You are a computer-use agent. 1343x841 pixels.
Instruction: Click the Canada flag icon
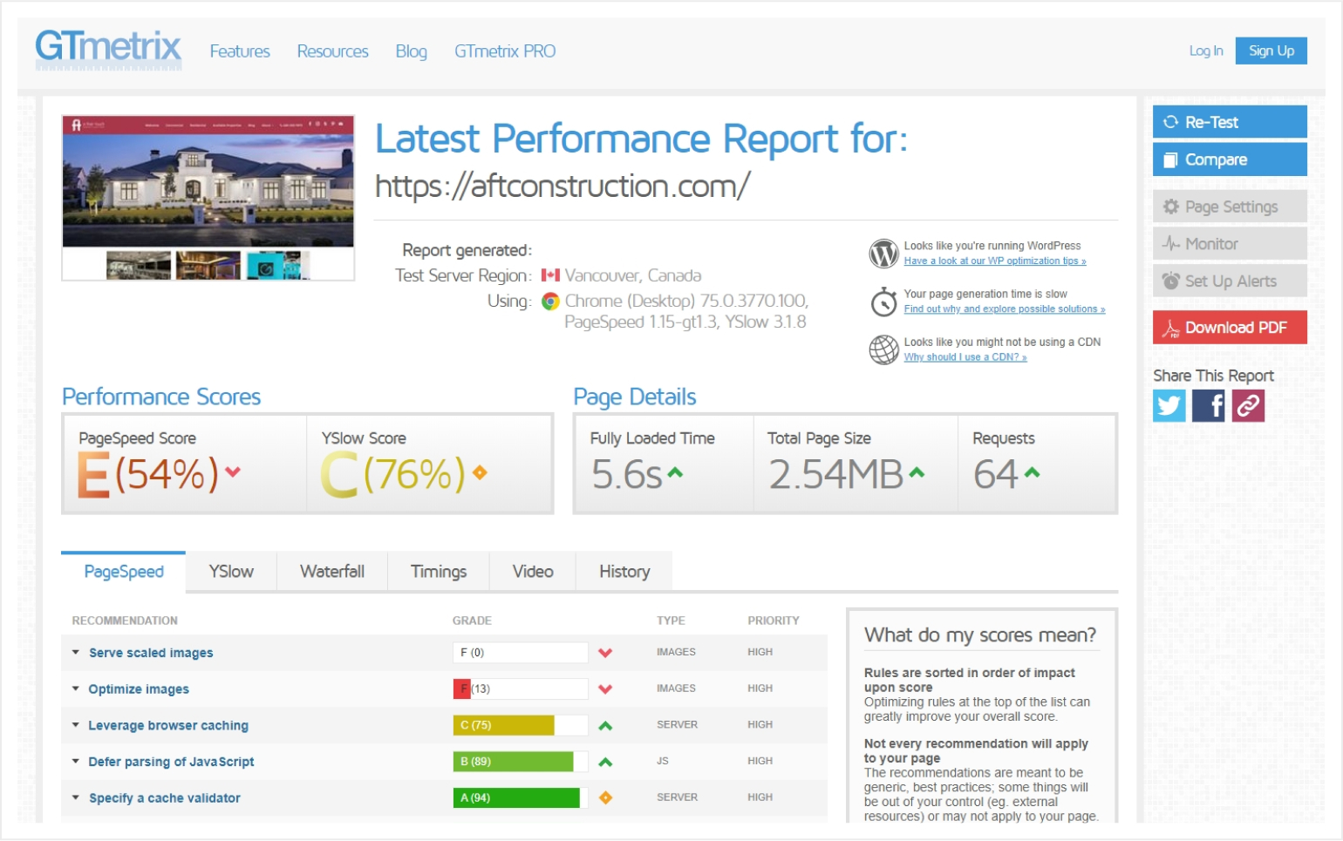point(550,275)
